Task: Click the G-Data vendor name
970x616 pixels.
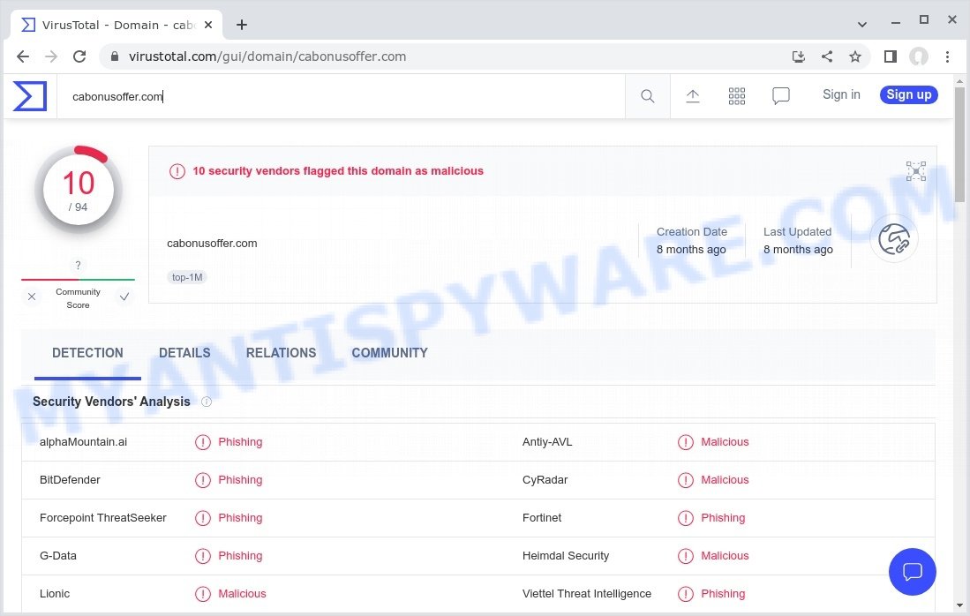Action: [58, 555]
